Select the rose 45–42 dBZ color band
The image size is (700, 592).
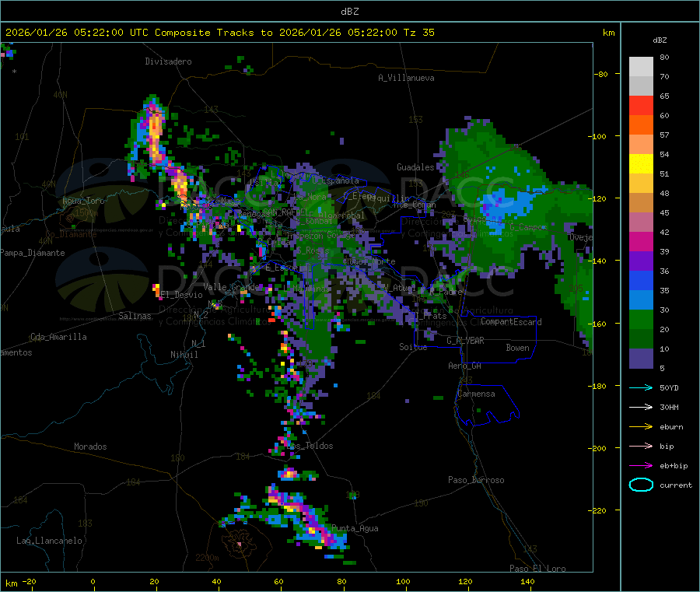pos(641,222)
